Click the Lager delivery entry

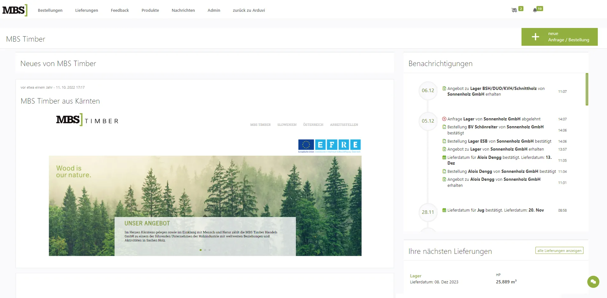tap(416, 276)
